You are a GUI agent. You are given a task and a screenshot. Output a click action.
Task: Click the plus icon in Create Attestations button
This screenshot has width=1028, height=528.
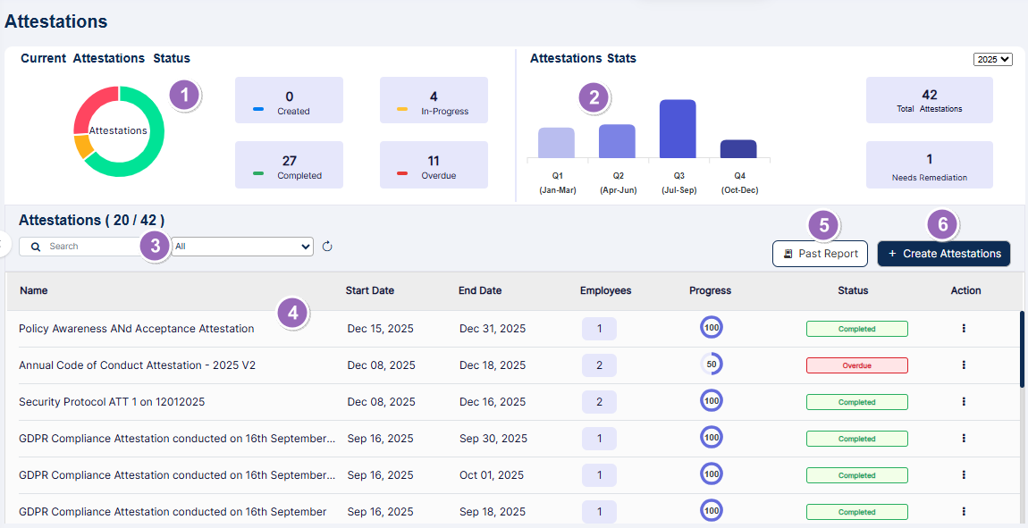(890, 254)
